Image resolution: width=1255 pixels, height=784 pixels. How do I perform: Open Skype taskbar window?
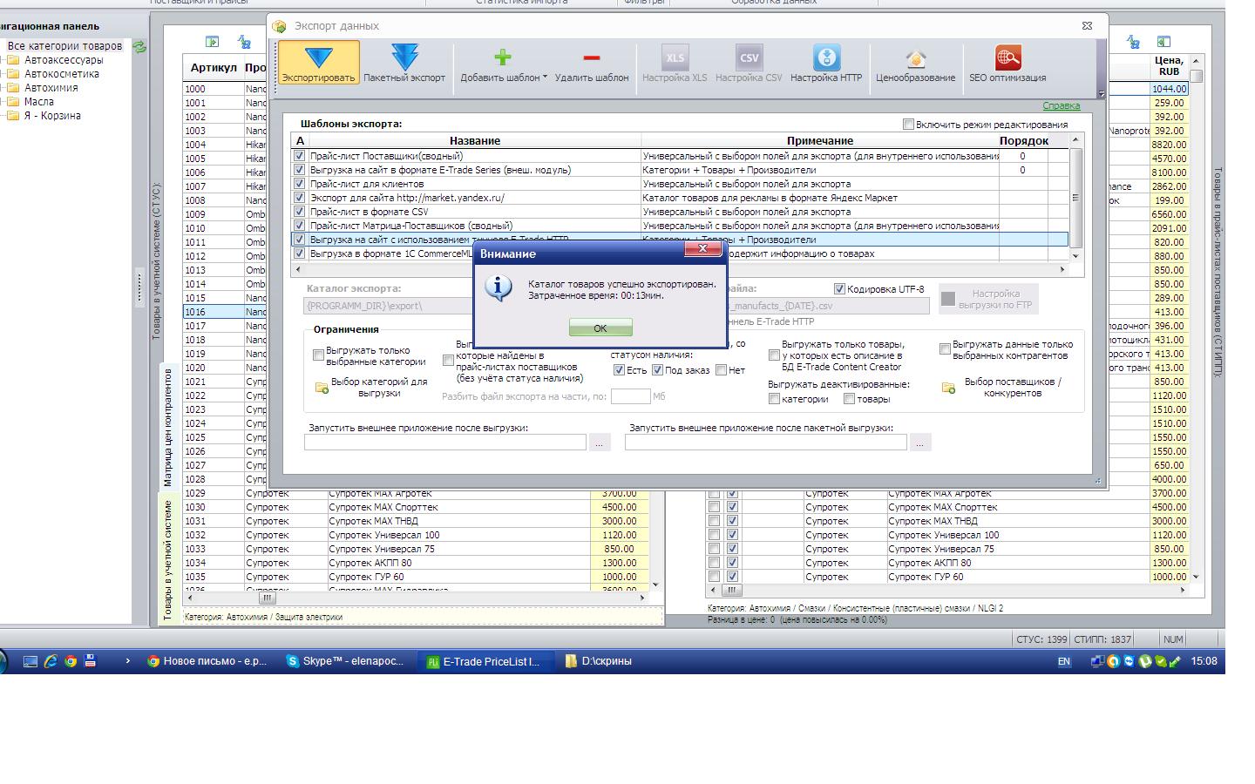coord(346,661)
